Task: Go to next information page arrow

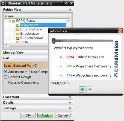Action: 90,89
